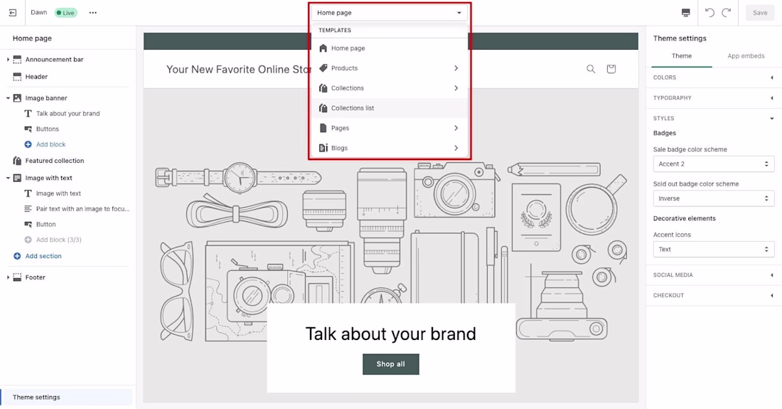Open the store cart bag icon
The image size is (782, 409).
click(x=611, y=69)
